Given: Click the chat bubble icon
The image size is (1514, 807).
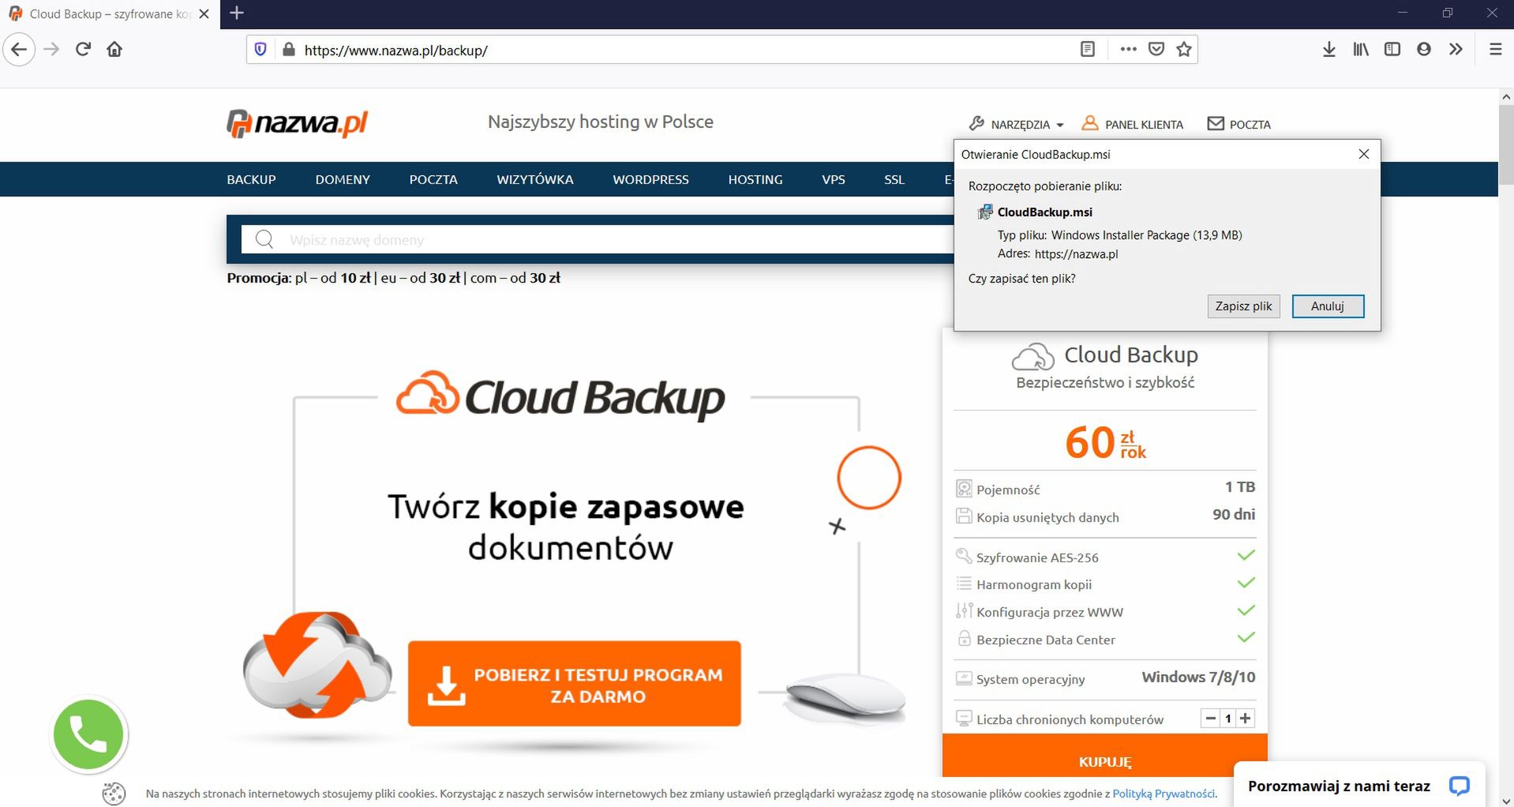Looking at the screenshot, I should pos(1459,786).
